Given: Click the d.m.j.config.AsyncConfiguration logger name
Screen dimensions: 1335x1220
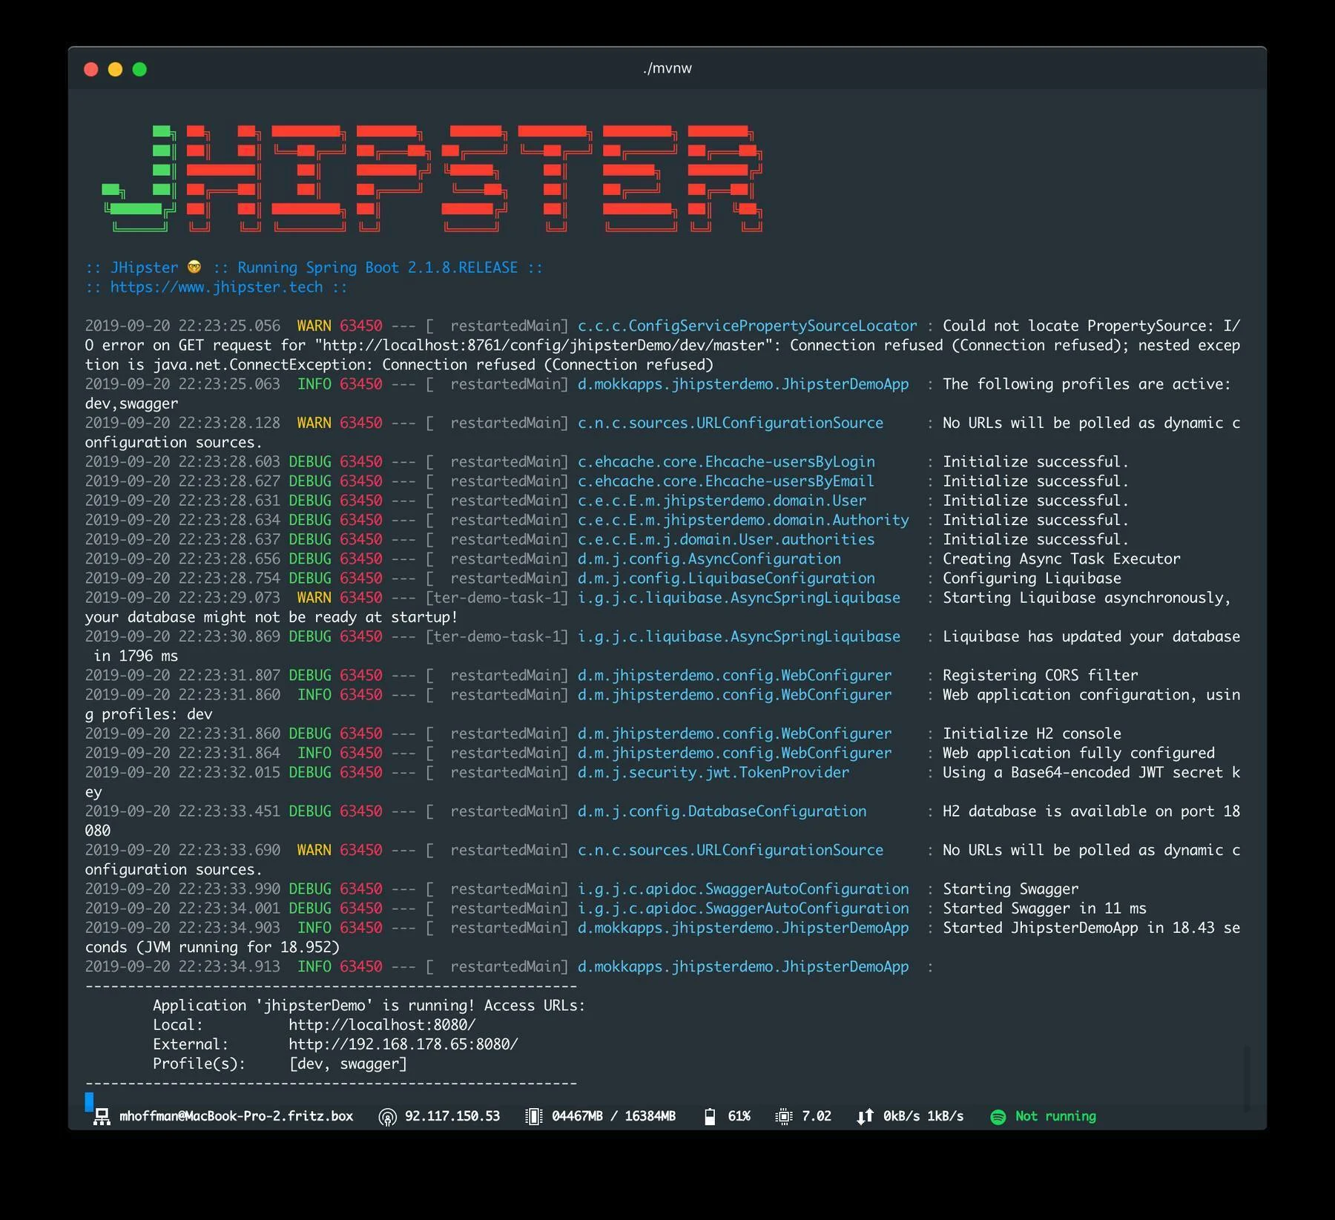Looking at the screenshot, I should 710,558.
